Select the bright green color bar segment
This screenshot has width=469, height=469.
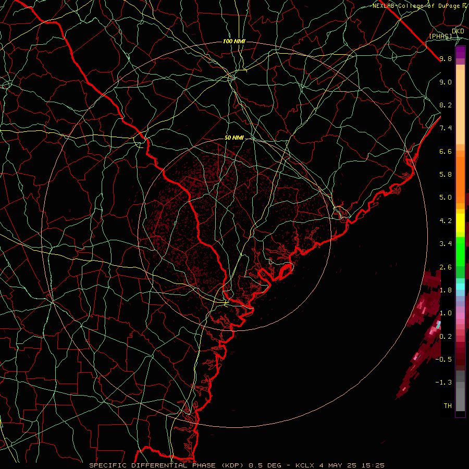point(460,251)
